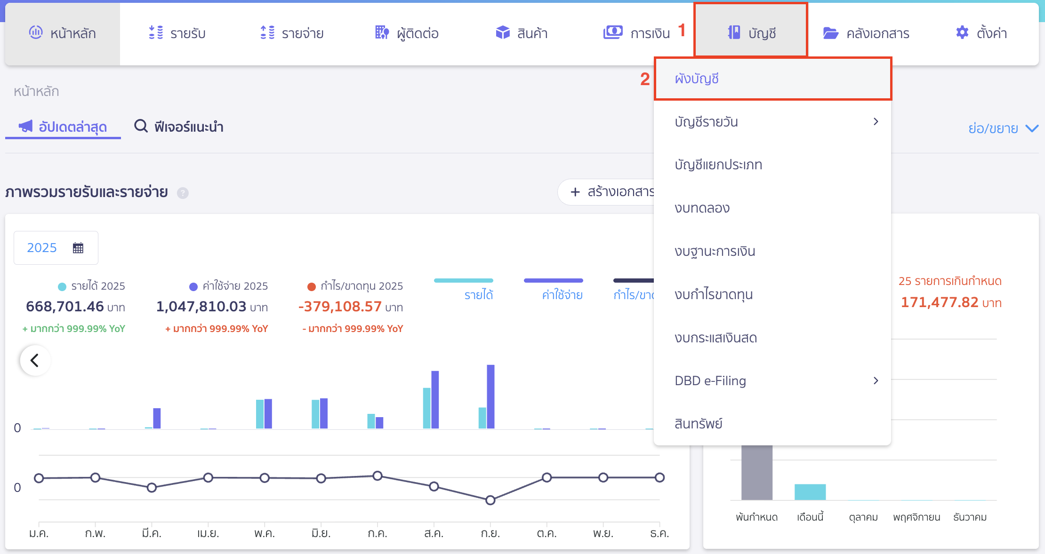Click the 25 รายการเกินกำหนด link
This screenshot has width=1045, height=554.
(950, 281)
